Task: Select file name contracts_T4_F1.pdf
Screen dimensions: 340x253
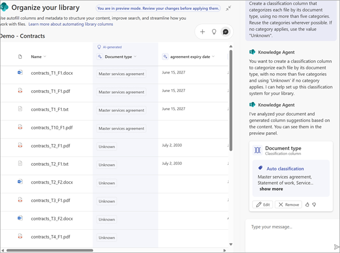Action: [x=50, y=237]
